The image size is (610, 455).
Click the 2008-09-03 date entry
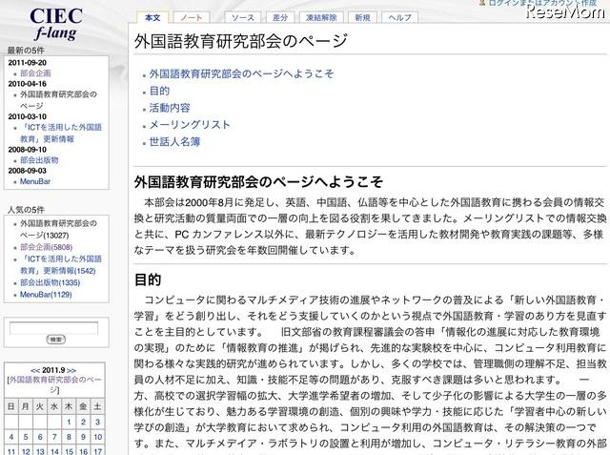28,171
